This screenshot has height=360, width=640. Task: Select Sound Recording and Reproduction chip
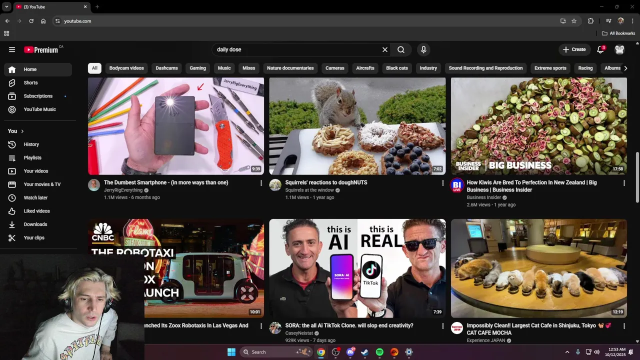coord(485,68)
